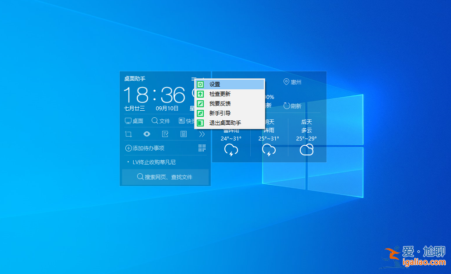Screen dimensions: 451x274
Task: Refresh the weather using the 刷新 icon
Action: pyautogui.click(x=286, y=105)
